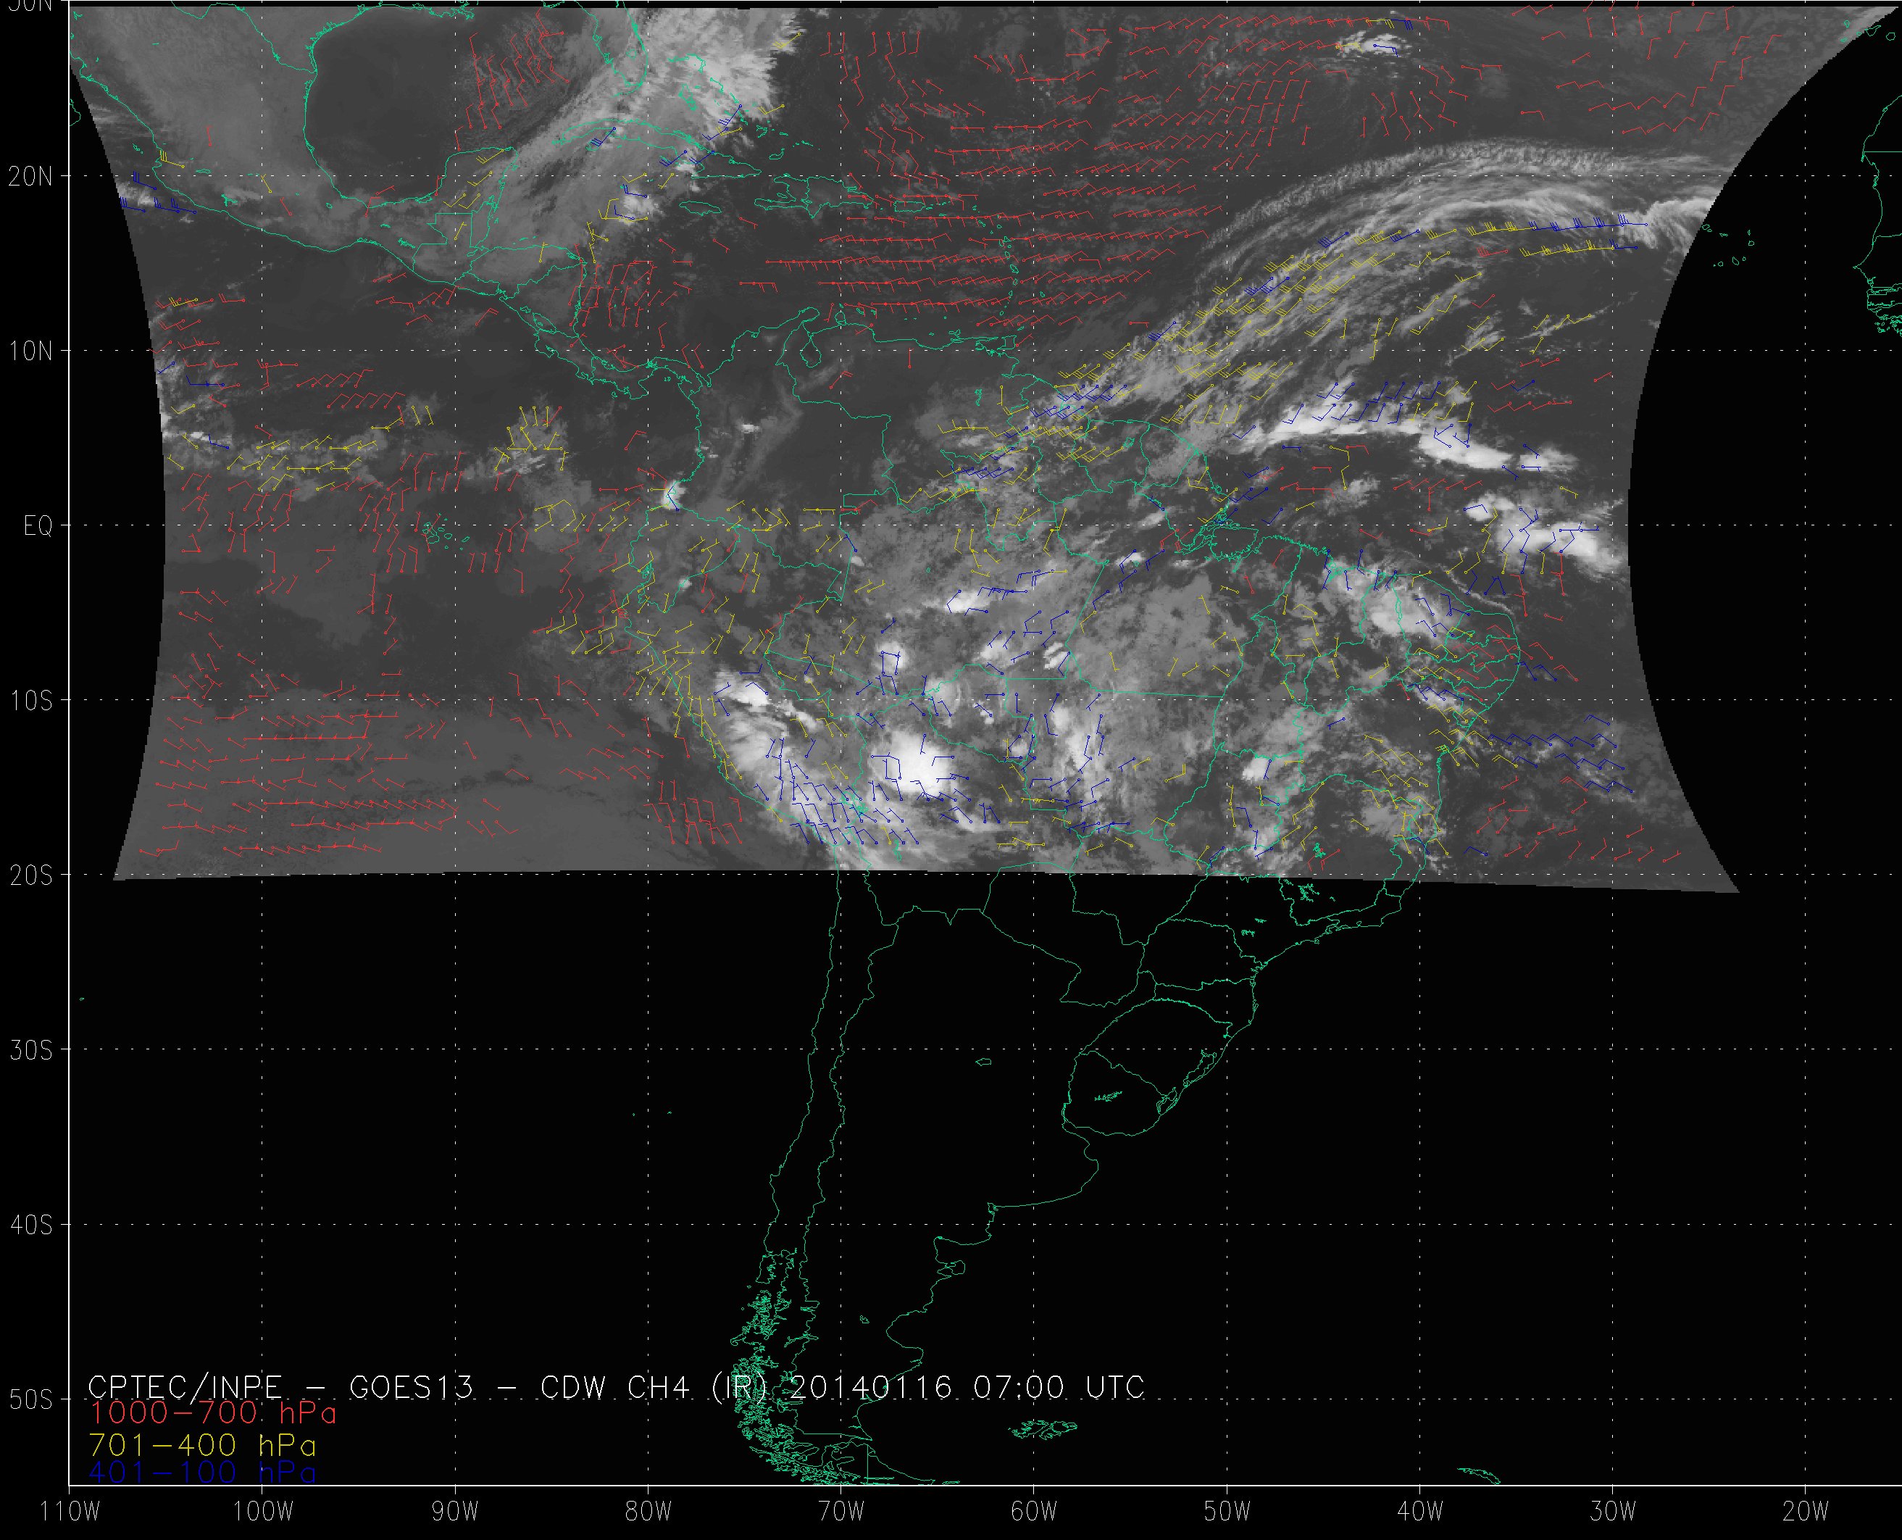The image size is (1902, 1540).
Task: Click the 20N latitude axis label
Action: [30, 177]
